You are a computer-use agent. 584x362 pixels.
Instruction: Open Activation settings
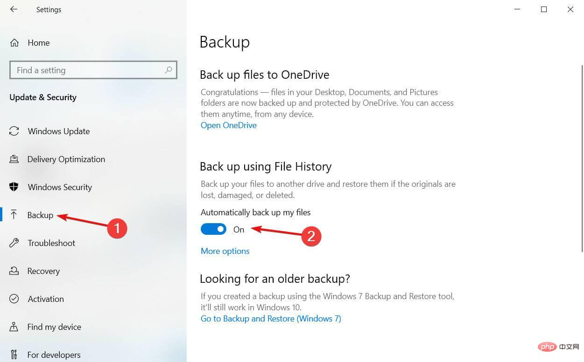pos(45,299)
